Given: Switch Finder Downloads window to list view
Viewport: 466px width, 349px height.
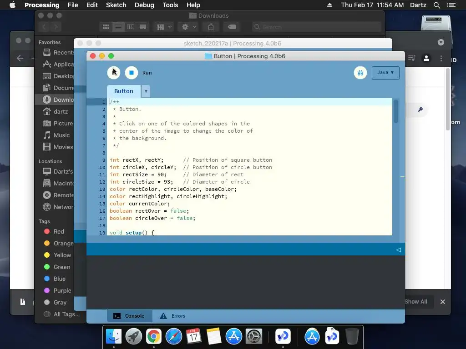Looking at the screenshot, I should [118, 27].
